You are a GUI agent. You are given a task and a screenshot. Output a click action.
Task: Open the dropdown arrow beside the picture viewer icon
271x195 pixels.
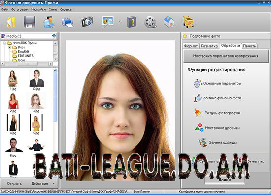(x=119, y=22)
